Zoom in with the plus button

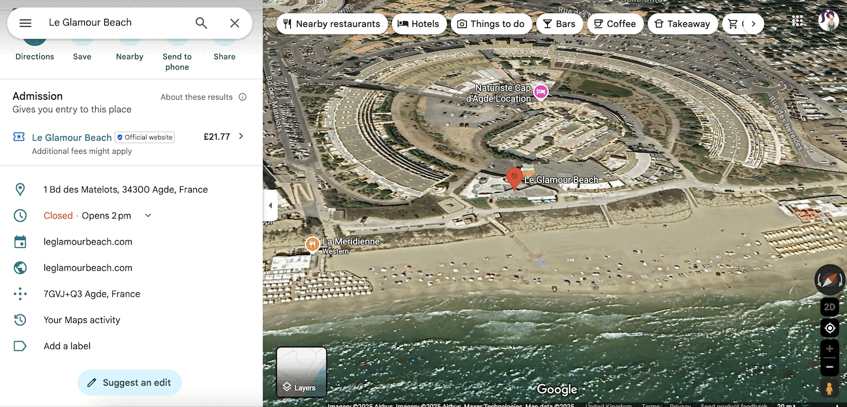[x=829, y=349]
